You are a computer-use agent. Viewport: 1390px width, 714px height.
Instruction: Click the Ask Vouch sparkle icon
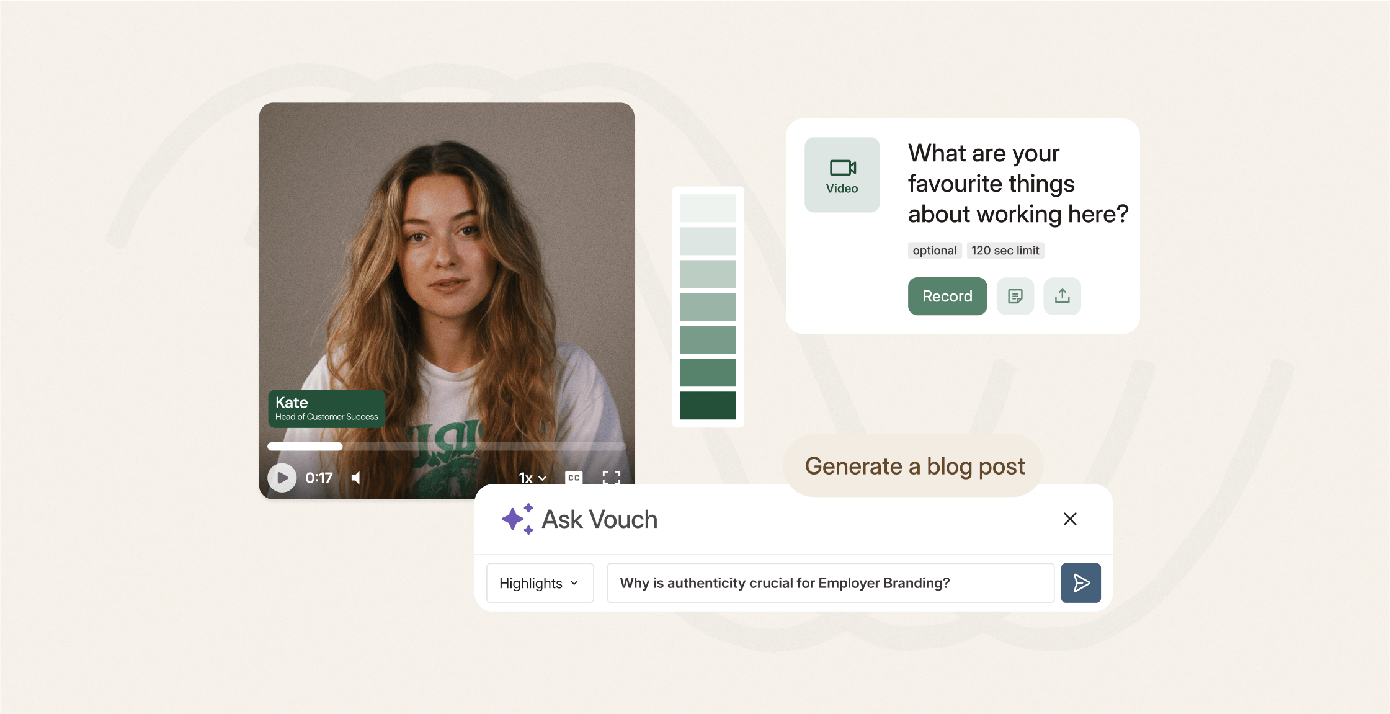[517, 519]
